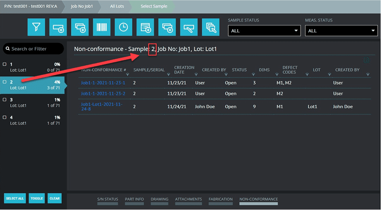
Task: Filter the NON-CONFORMANCE # column
Action: click(127, 75)
